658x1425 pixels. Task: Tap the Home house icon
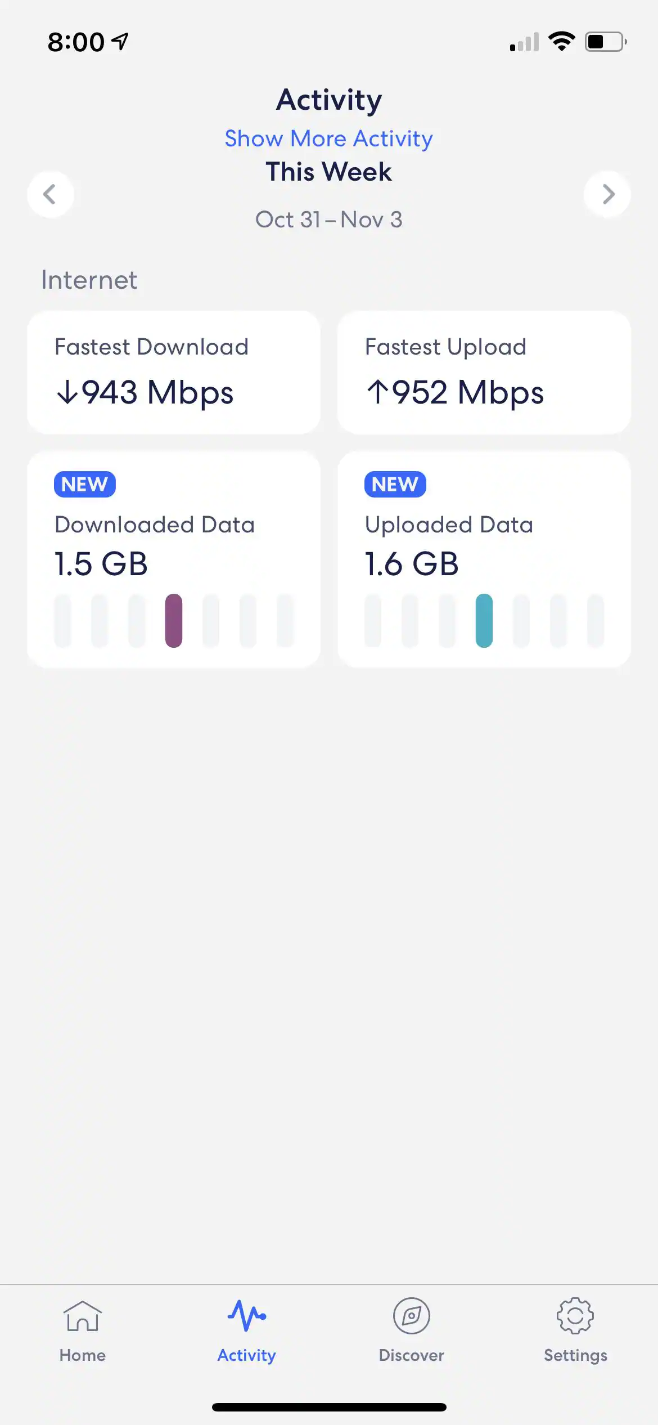[x=83, y=1316]
